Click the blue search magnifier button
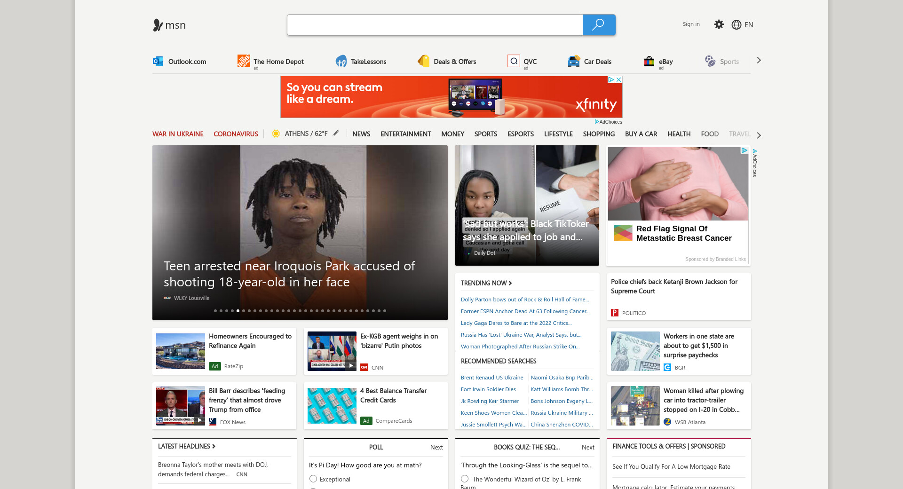 tap(599, 25)
